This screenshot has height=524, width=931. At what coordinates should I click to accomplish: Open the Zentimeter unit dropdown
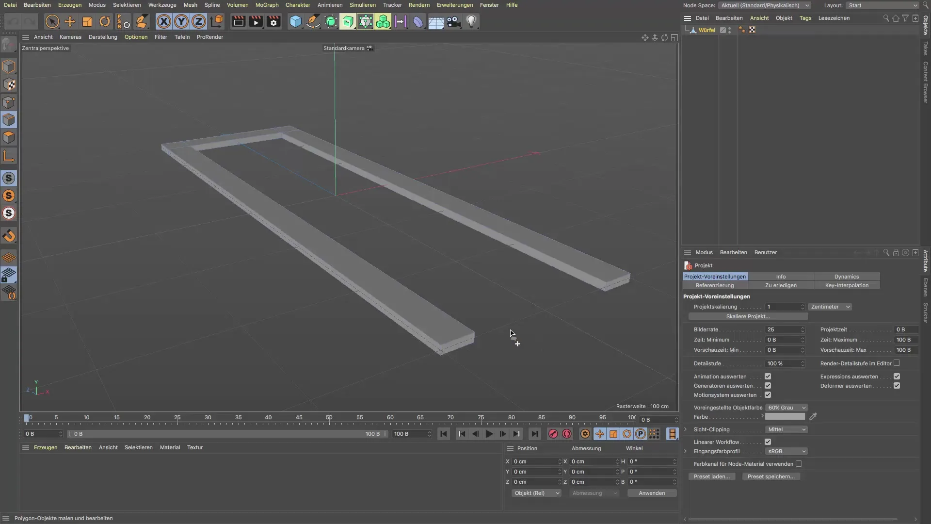point(830,307)
